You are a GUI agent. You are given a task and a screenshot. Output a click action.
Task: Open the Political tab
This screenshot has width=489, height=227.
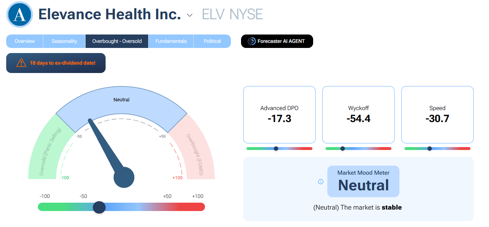tap(212, 41)
